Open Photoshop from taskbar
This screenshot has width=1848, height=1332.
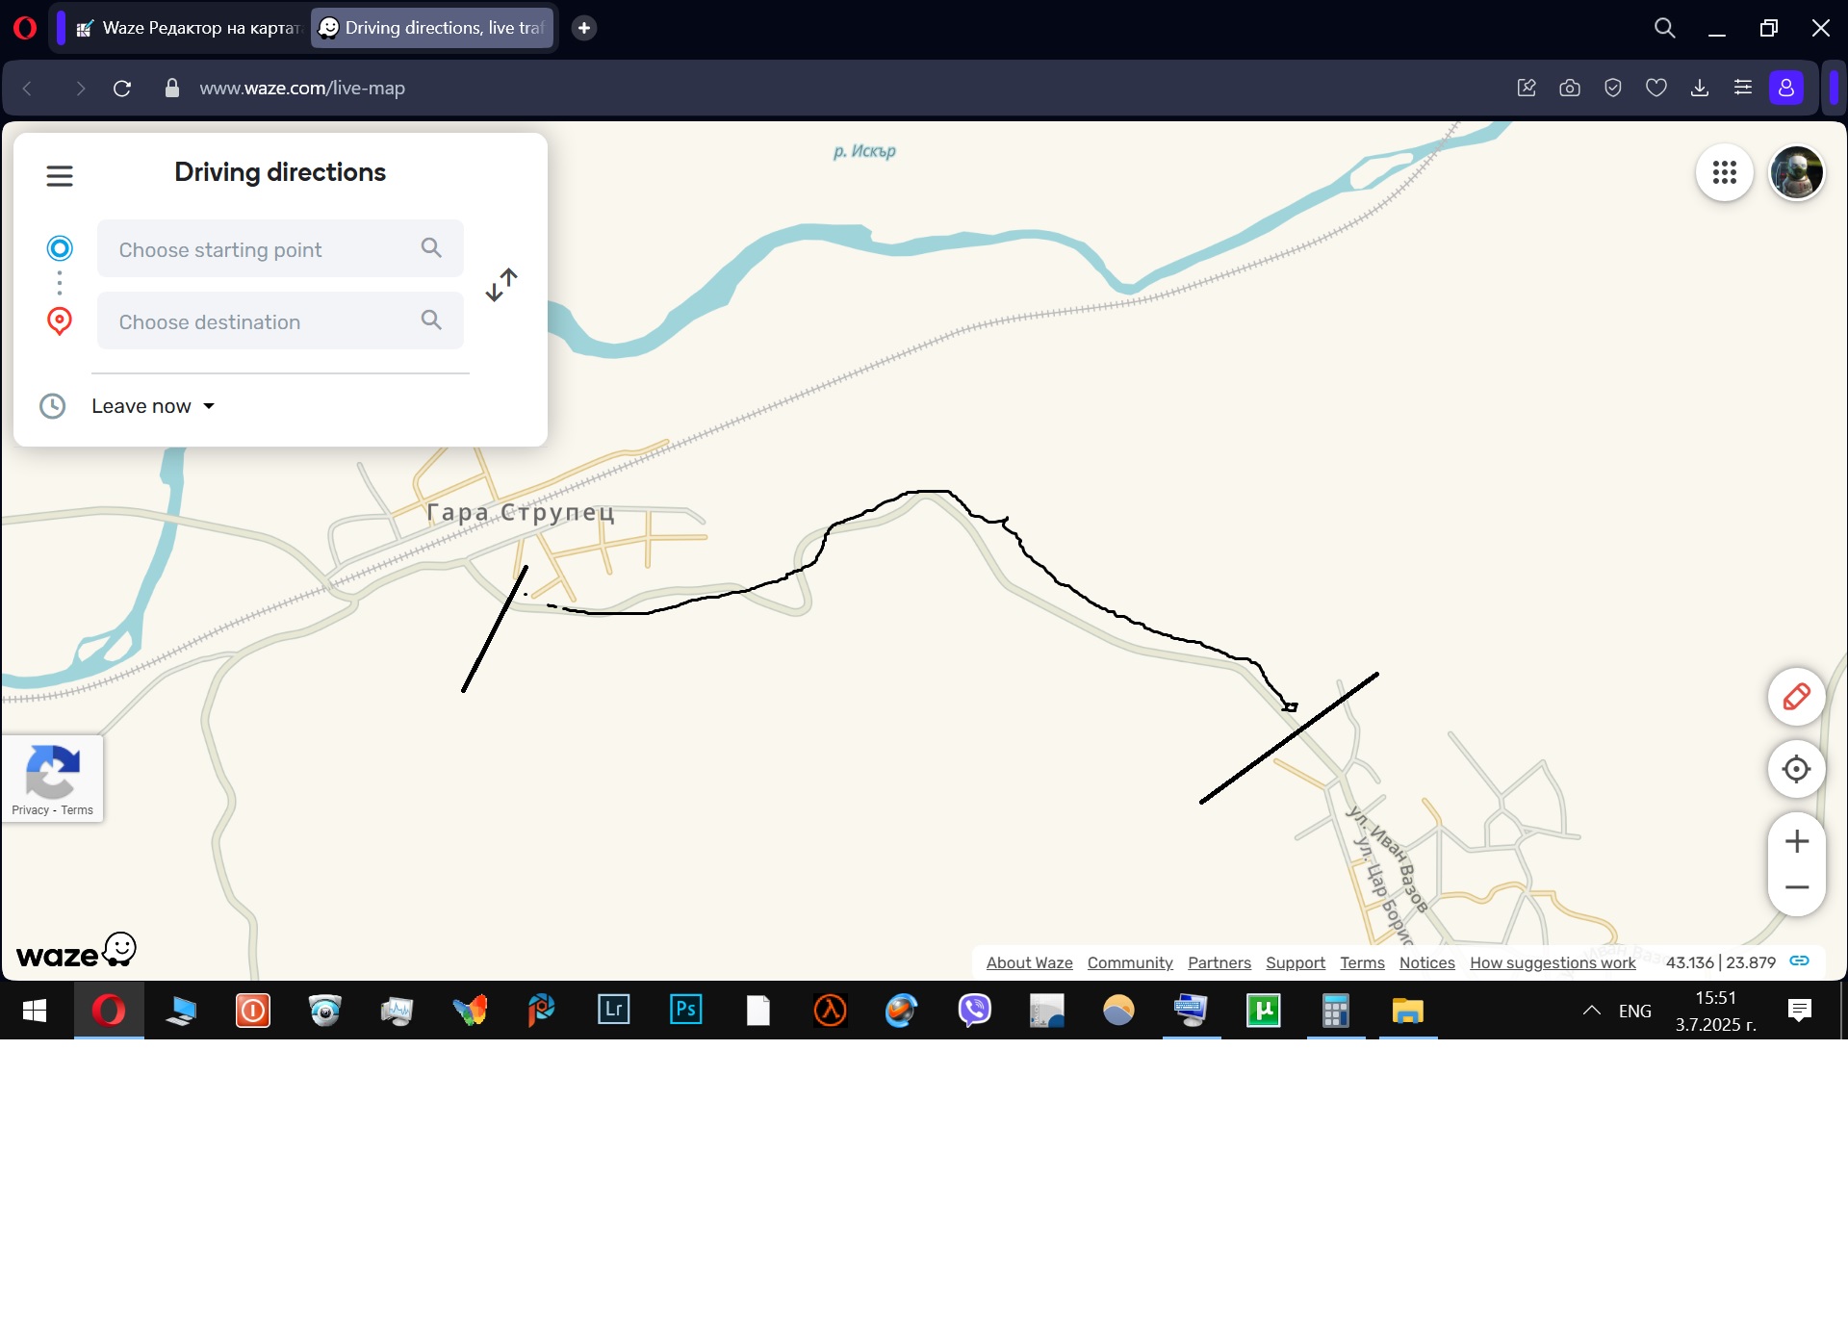click(x=685, y=1011)
